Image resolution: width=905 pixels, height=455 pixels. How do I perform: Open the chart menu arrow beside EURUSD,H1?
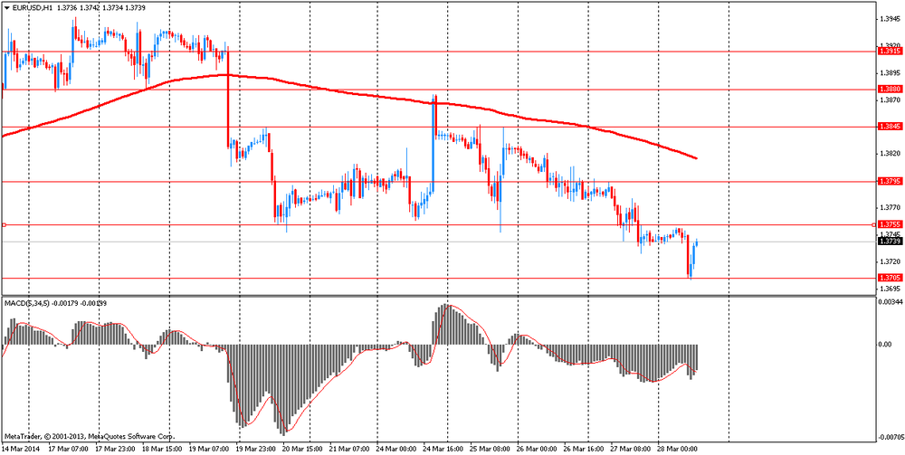coord(6,8)
